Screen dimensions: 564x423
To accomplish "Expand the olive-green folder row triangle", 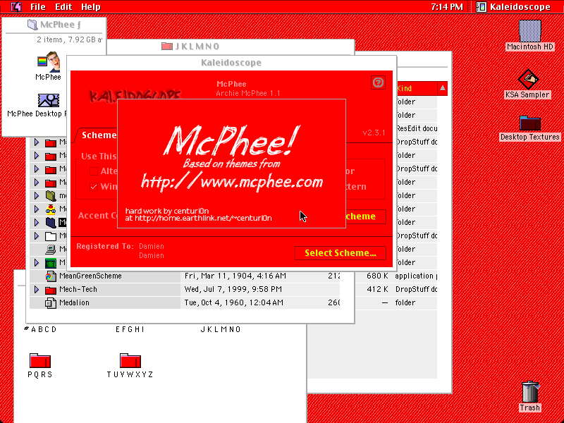I will (37, 196).
